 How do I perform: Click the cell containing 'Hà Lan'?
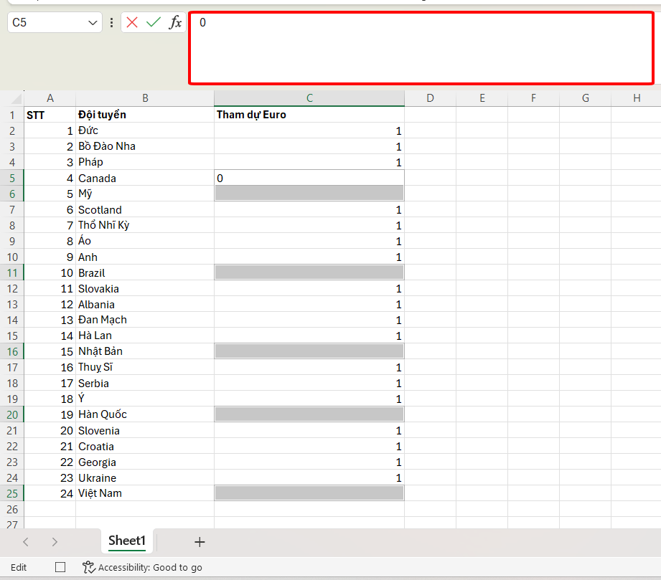(145, 336)
